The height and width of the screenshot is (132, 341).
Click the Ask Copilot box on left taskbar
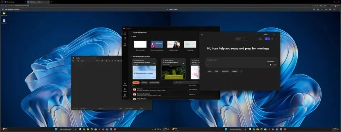(x=66, y=129)
